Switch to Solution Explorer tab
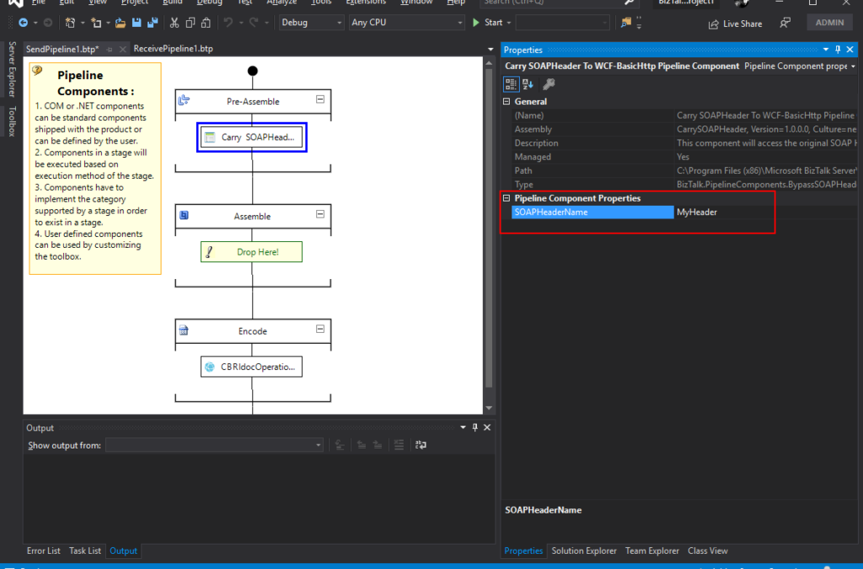The height and width of the screenshot is (569, 863). tap(584, 550)
